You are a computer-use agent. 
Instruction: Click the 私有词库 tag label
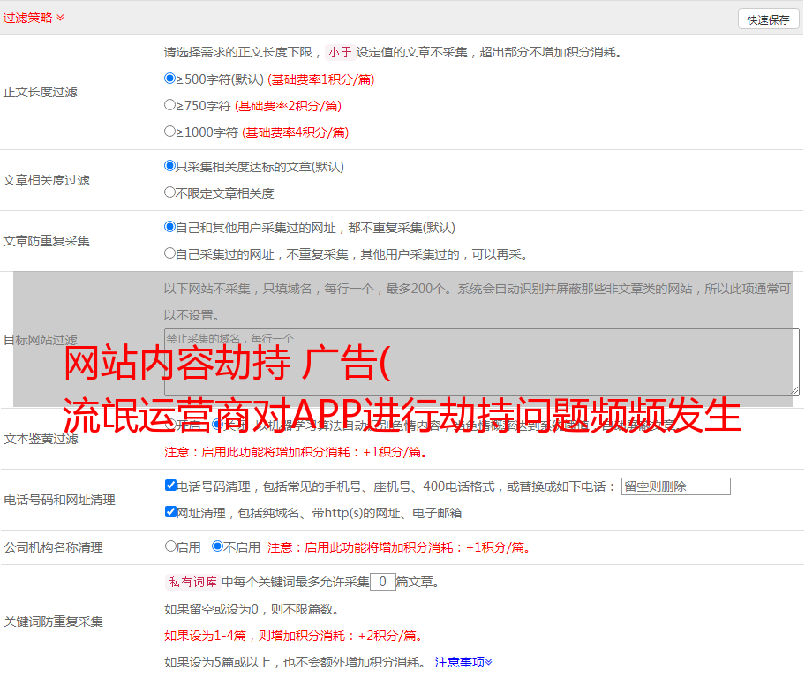click(x=191, y=582)
